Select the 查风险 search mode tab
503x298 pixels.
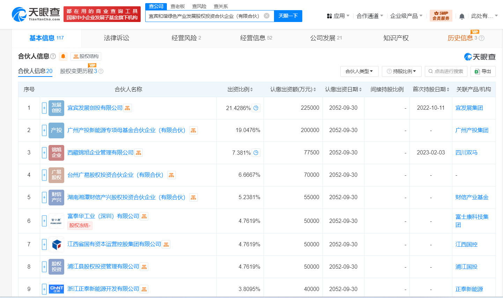(x=199, y=6)
